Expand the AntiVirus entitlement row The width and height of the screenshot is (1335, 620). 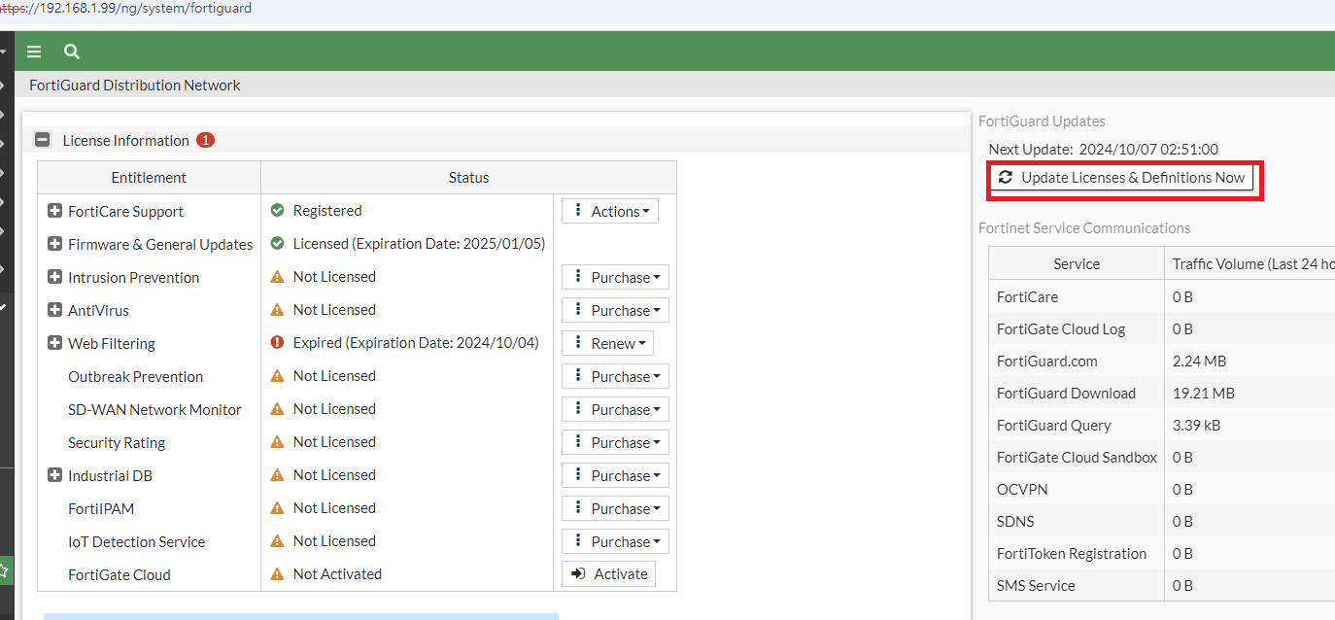54,310
